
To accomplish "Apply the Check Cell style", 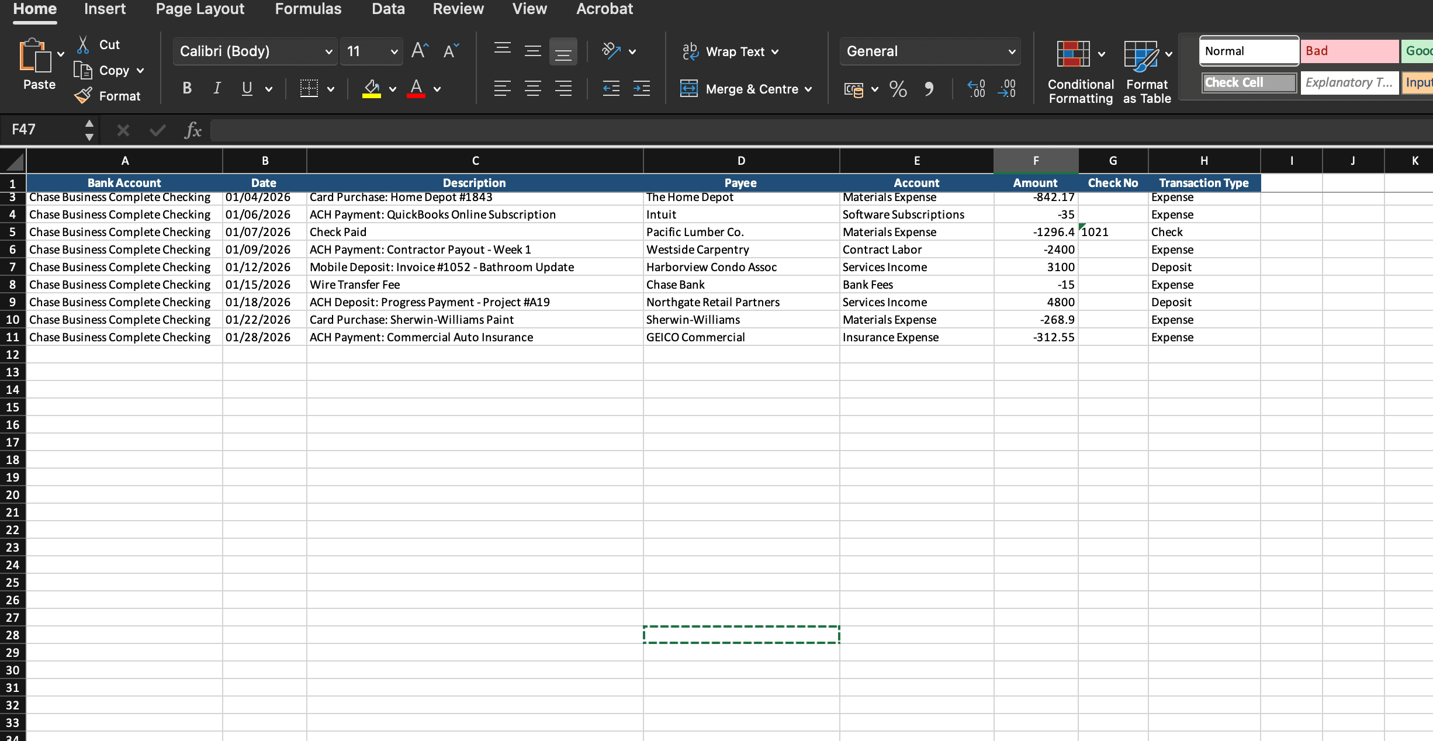I will point(1248,82).
